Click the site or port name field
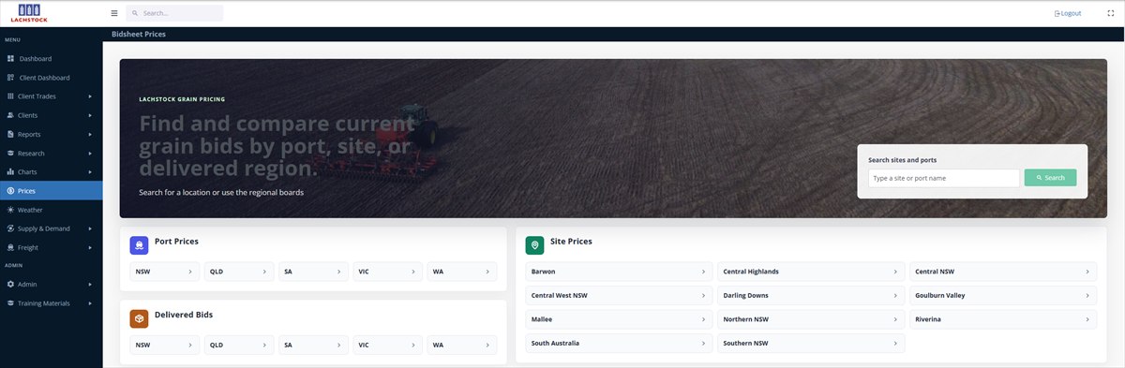The width and height of the screenshot is (1125, 368). coord(944,178)
